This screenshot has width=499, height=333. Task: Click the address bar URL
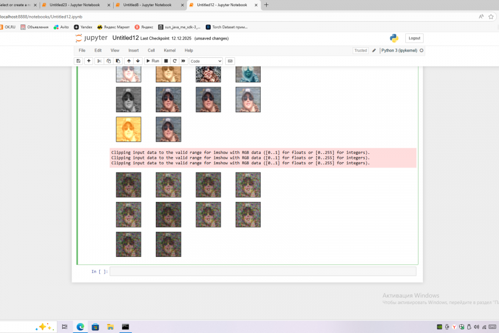coord(42,17)
